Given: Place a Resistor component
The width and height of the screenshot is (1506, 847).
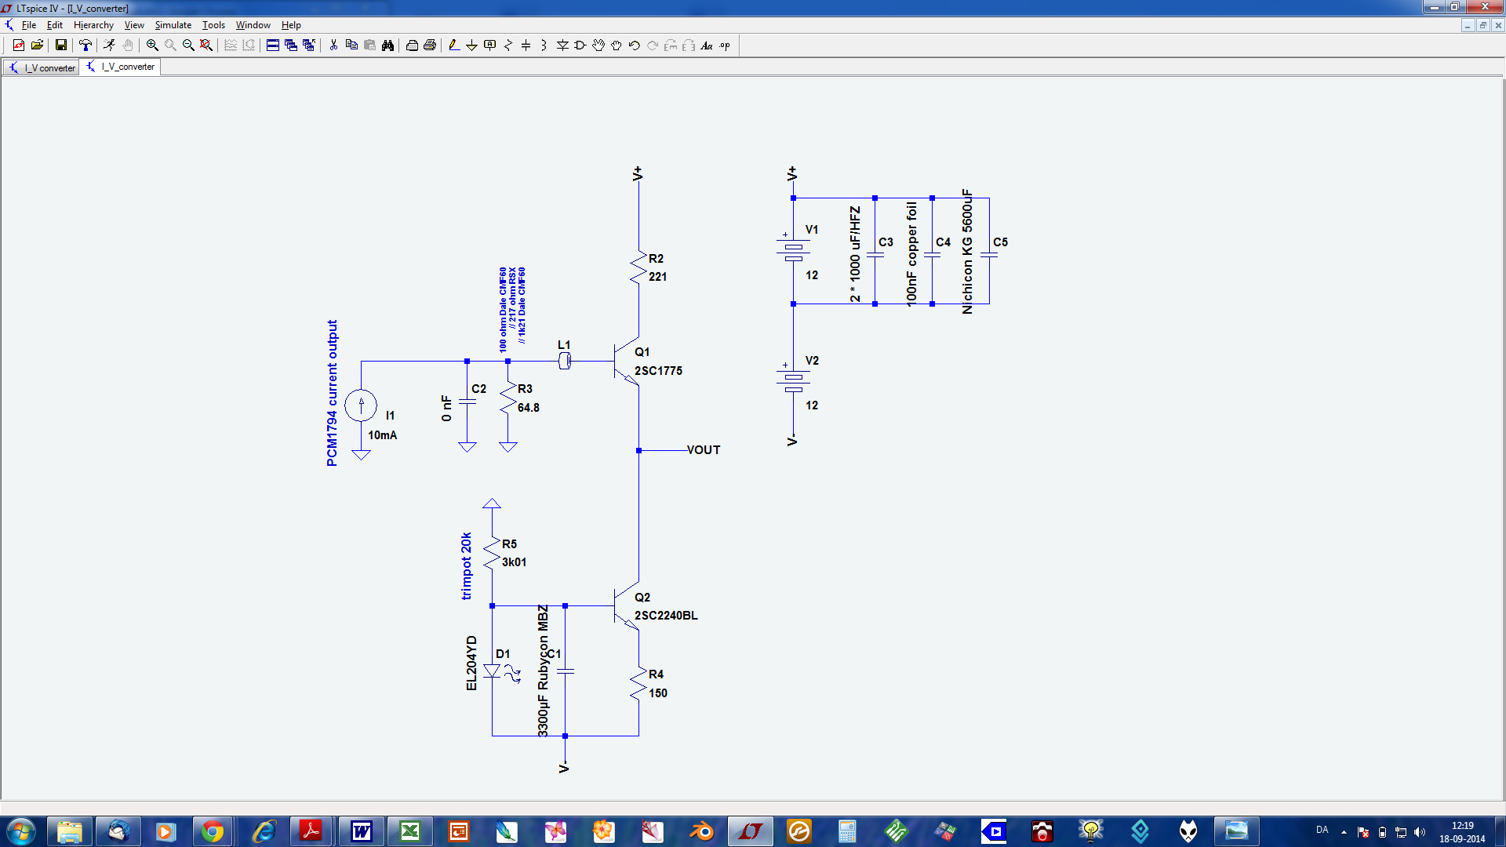Looking at the screenshot, I should tap(508, 45).
